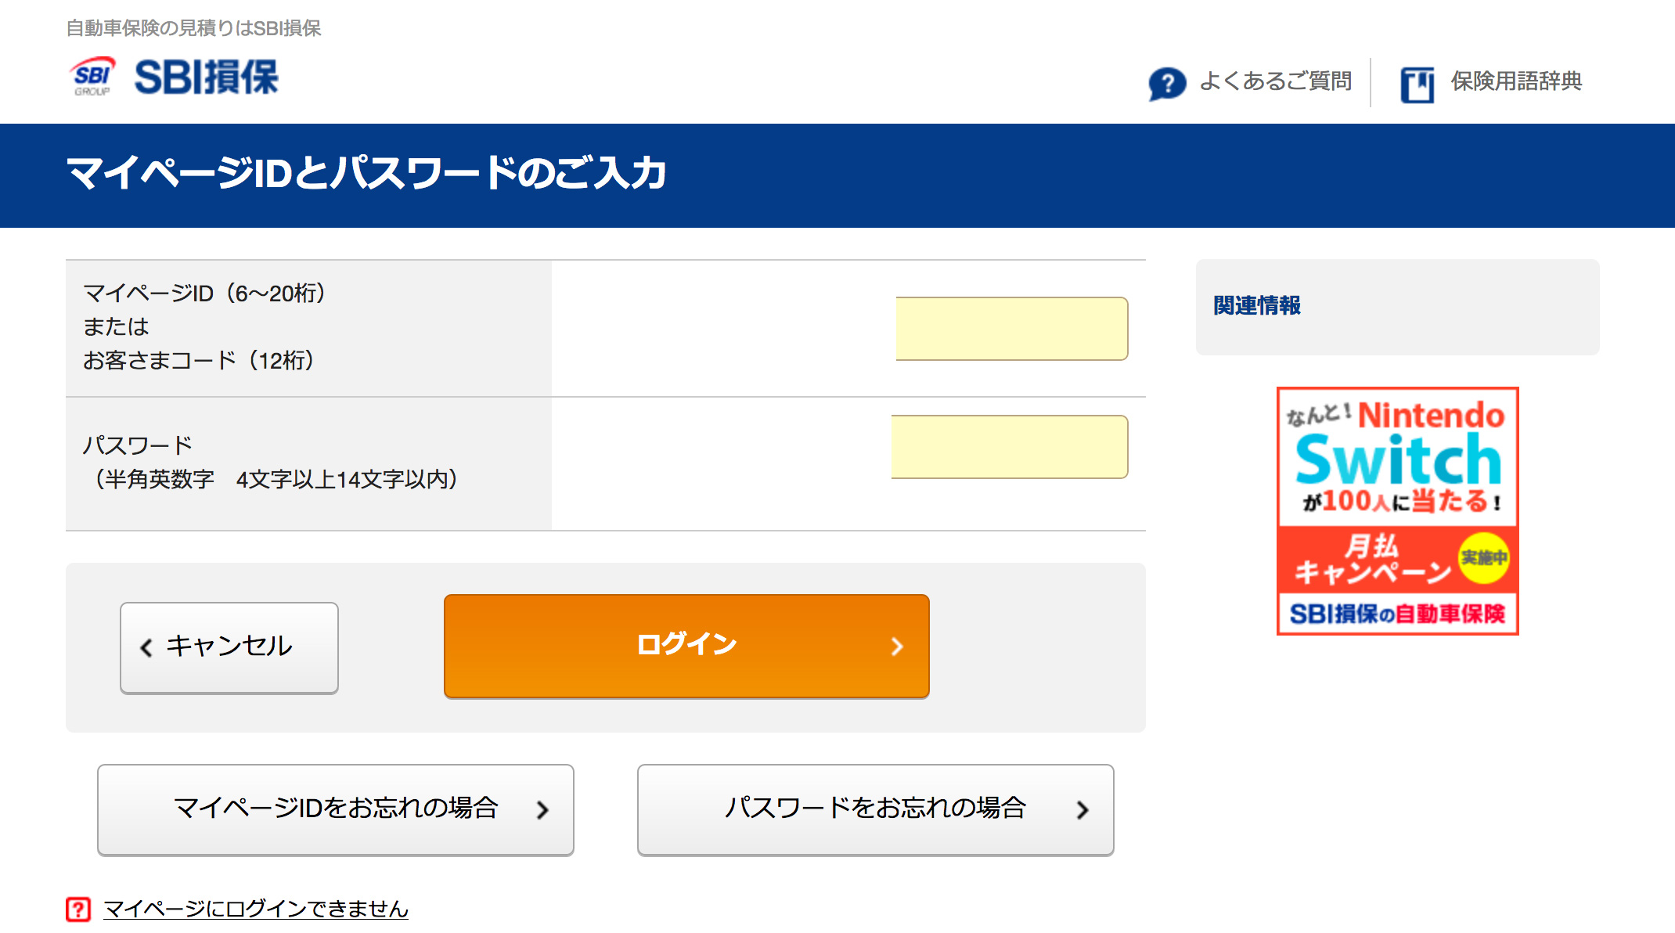This screenshot has width=1675, height=933.
Task: Open マイページにログインできません help link
Action: tap(256, 909)
